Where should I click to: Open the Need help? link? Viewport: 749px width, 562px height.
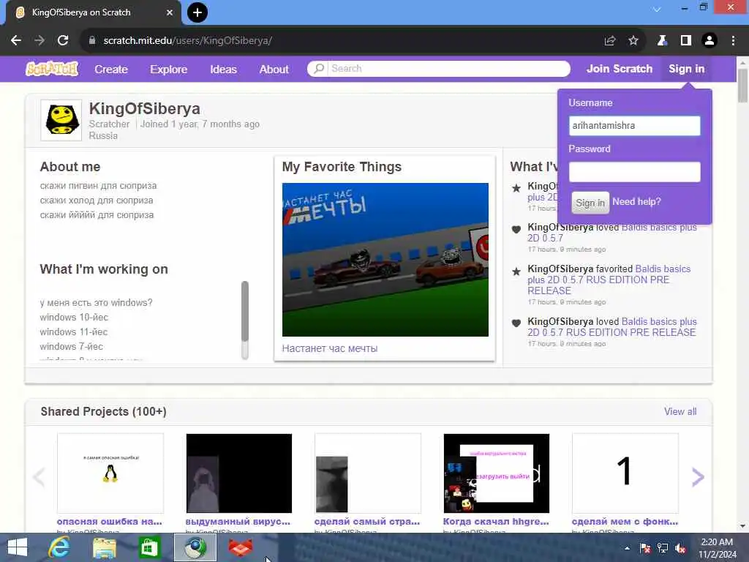(x=636, y=202)
